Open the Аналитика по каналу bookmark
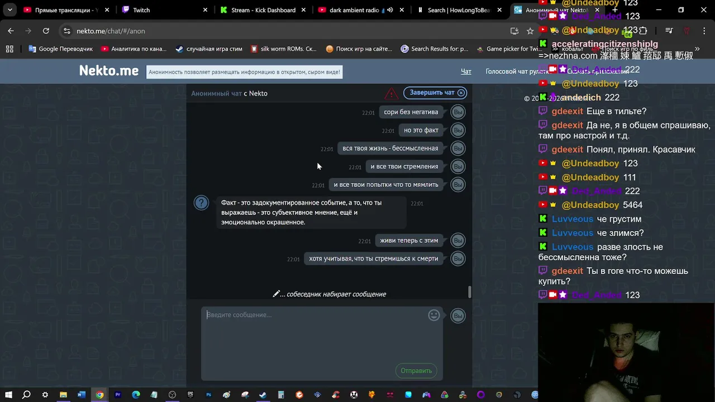 [134, 49]
